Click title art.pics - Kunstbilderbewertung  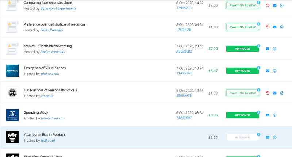coord(48,46)
